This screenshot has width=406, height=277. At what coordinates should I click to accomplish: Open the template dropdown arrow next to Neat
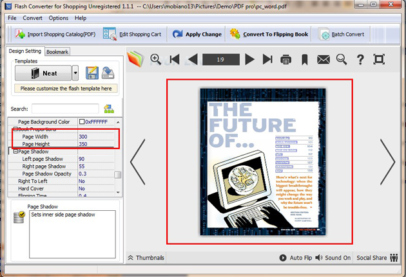[x=75, y=73]
